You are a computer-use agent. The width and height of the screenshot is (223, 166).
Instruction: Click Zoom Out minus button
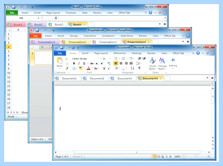point(184,157)
